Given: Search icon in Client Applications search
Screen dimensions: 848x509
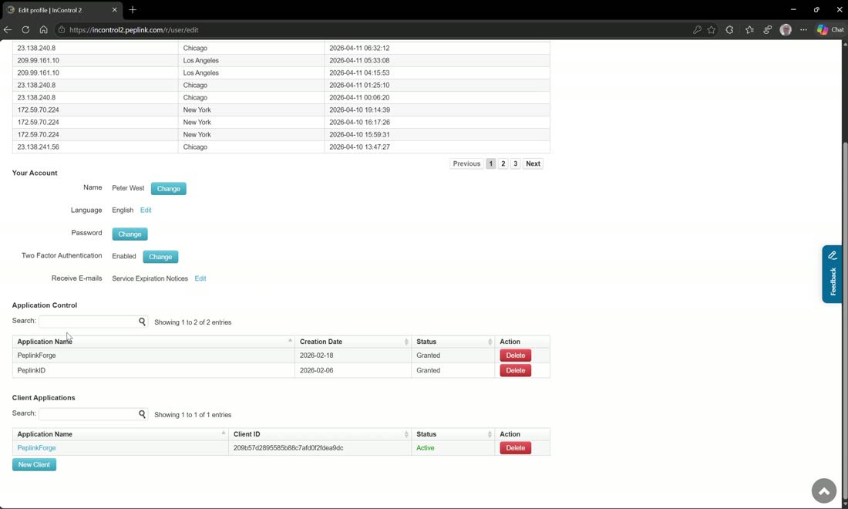Looking at the screenshot, I should [143, 414].
